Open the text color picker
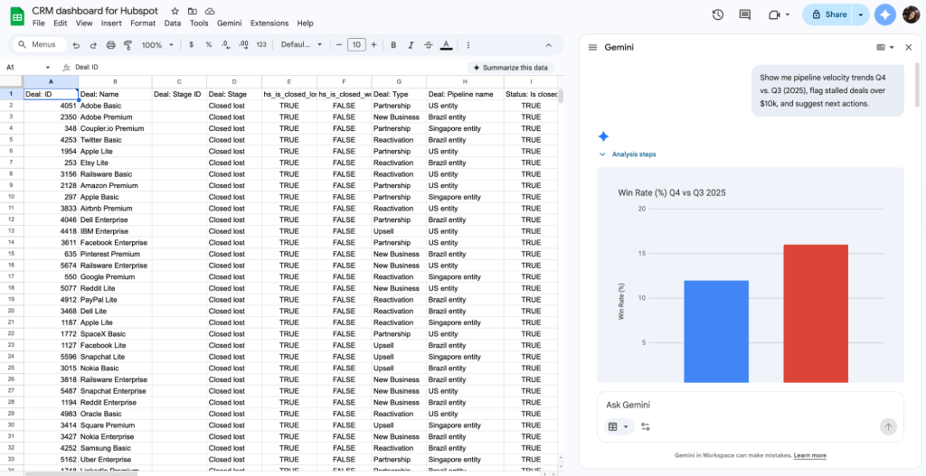926x476 pixels. (446, 45)
